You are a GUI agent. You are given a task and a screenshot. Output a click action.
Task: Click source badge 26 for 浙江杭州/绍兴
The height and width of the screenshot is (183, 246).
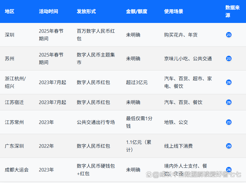[229, 82]
